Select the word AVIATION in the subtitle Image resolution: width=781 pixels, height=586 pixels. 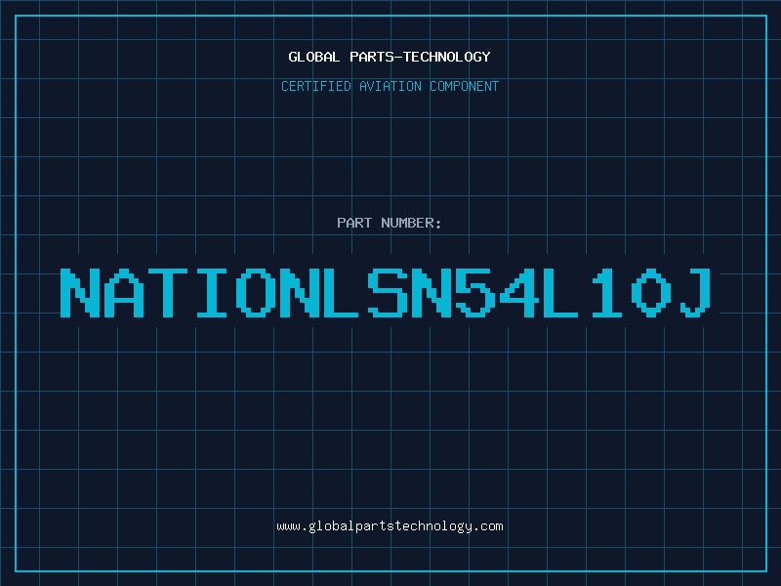click(390, 86)
